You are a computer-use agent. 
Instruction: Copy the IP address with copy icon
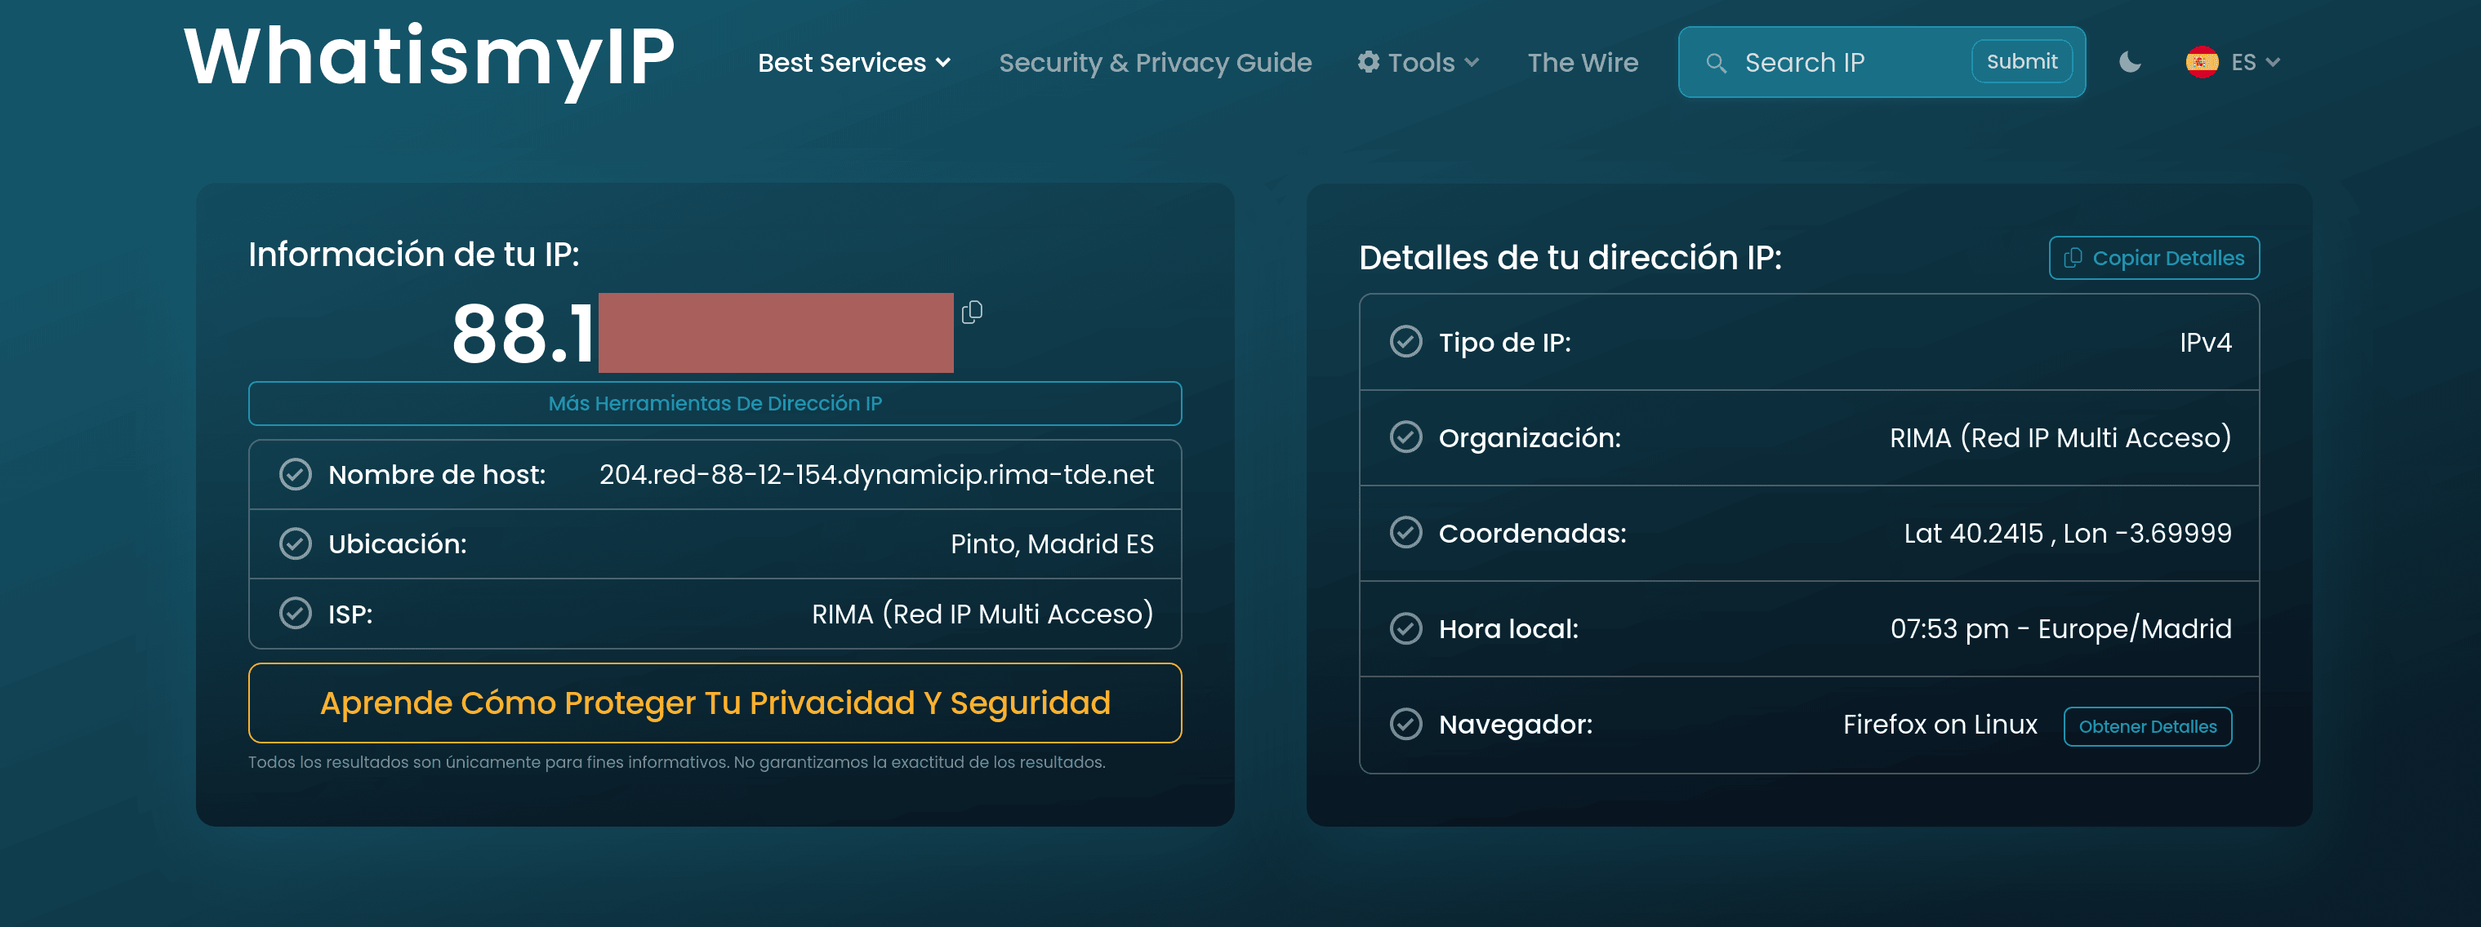pyautogui.click(x=972, y=312)
